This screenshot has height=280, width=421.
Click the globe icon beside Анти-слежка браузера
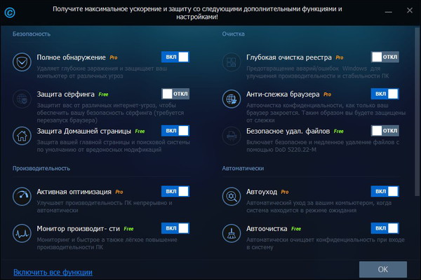tap(232, 99)
